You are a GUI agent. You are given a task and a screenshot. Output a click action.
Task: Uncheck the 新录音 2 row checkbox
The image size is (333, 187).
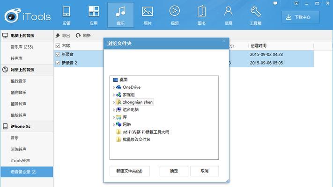tap(58, 63)
